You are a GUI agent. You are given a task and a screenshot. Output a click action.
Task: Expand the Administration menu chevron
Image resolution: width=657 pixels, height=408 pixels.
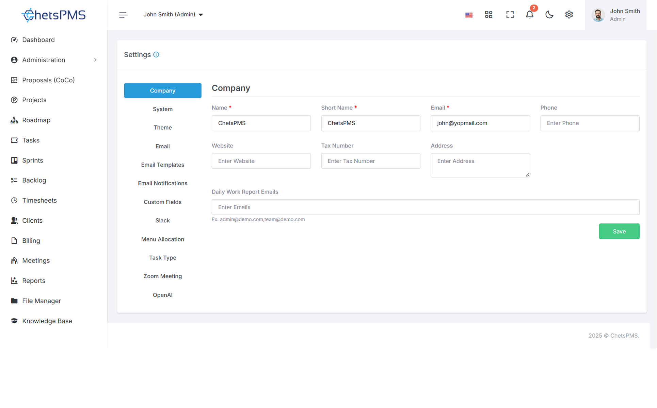point(95,60)
